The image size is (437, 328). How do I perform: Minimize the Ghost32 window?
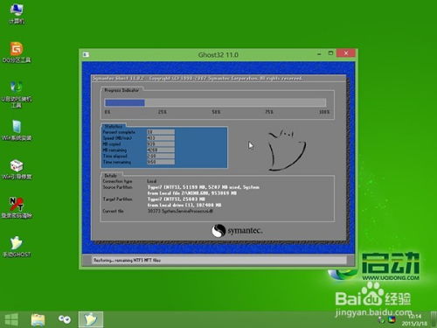point(319,53)
